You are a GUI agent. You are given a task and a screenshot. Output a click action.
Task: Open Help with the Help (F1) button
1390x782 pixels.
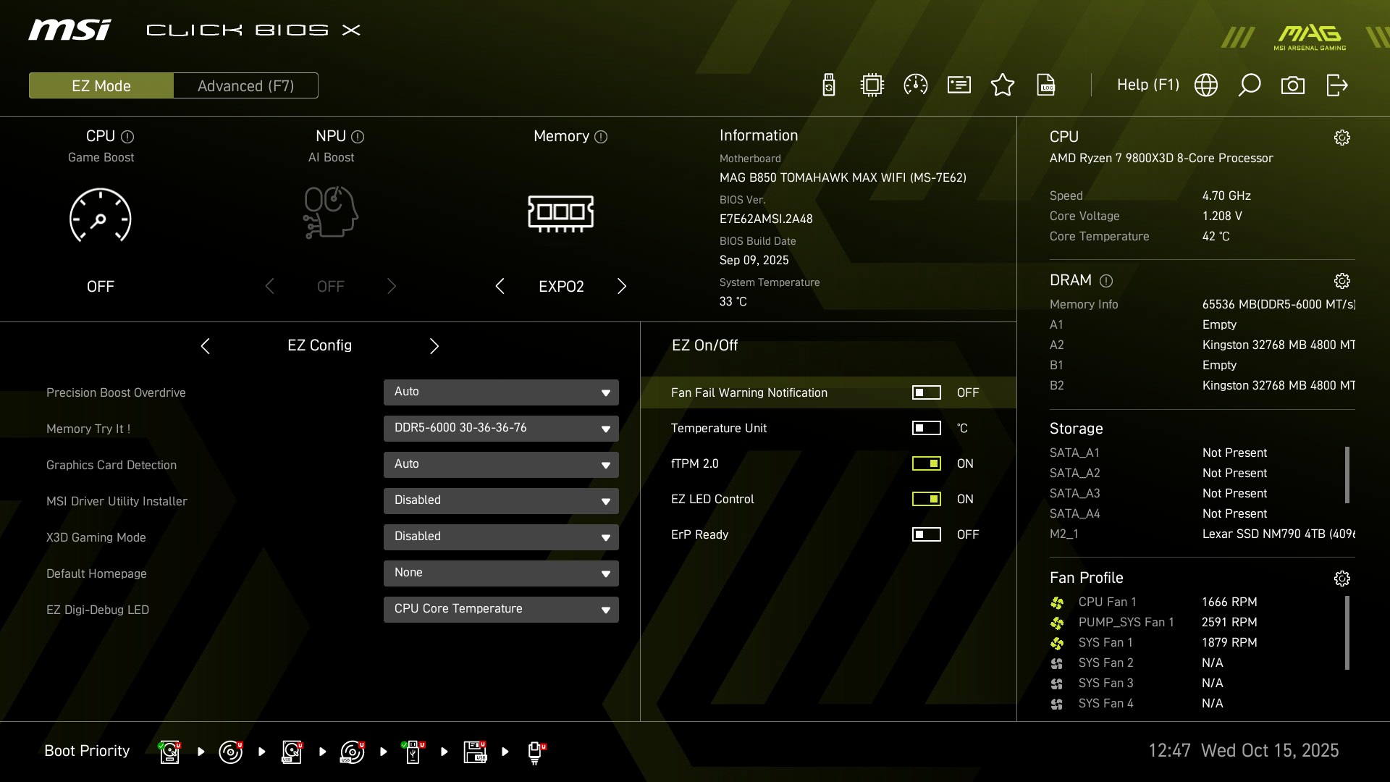pyautogui.click(x=1147, y=85)
